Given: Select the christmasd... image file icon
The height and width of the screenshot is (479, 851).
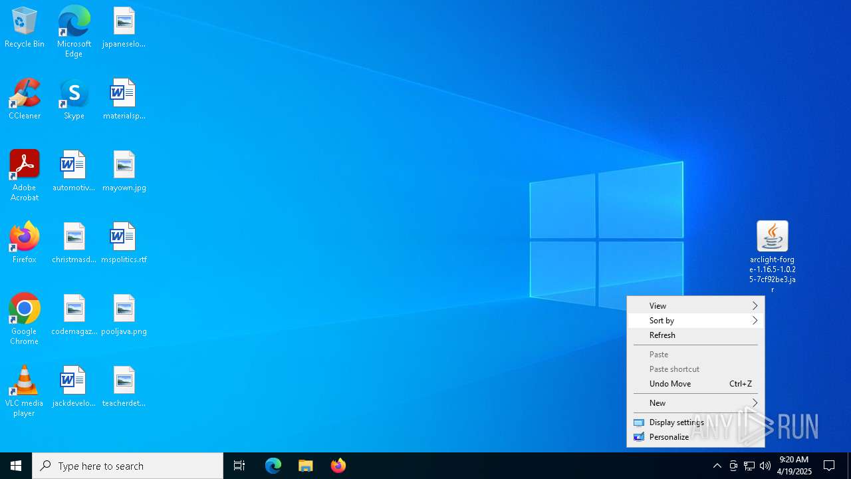Looking at the screenshot, I should (x=74, y=243).
